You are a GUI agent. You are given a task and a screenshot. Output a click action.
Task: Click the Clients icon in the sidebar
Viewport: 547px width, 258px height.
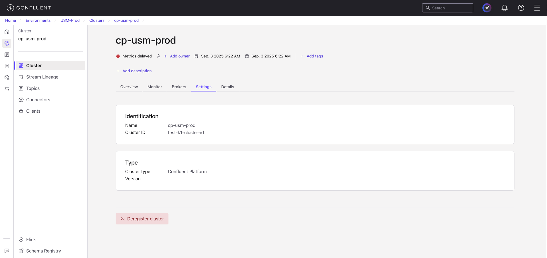21,111
